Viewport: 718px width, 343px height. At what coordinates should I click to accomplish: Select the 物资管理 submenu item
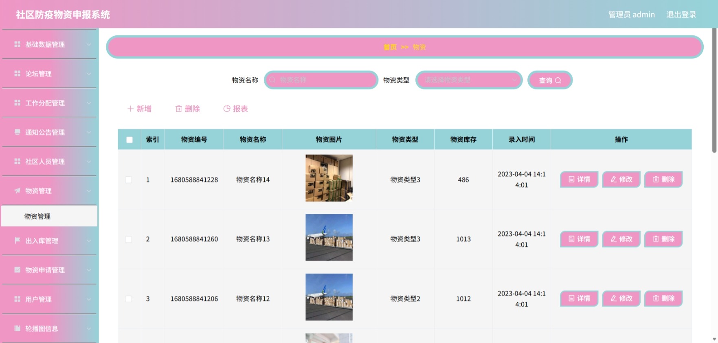(49, 216)
